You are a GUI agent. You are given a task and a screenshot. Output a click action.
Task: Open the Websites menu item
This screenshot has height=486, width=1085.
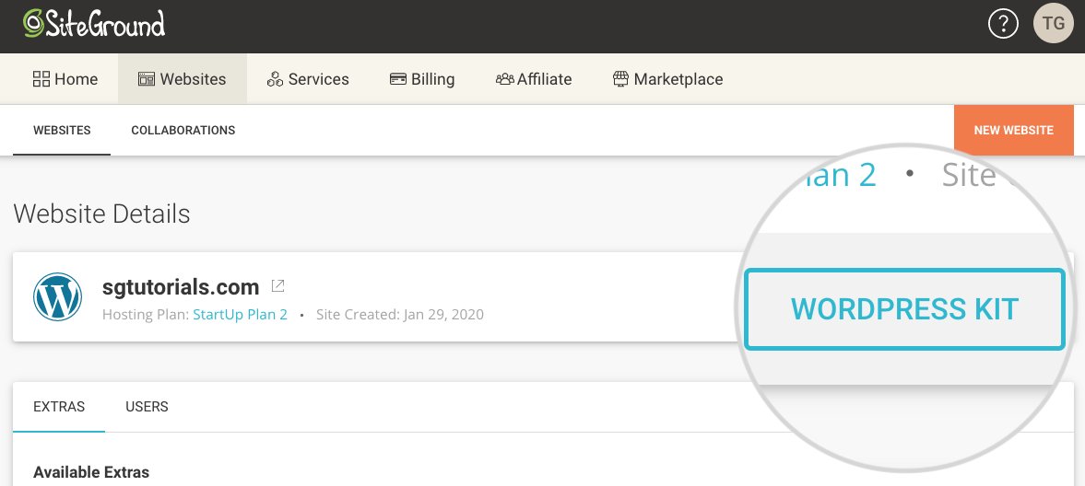[182, 79]
